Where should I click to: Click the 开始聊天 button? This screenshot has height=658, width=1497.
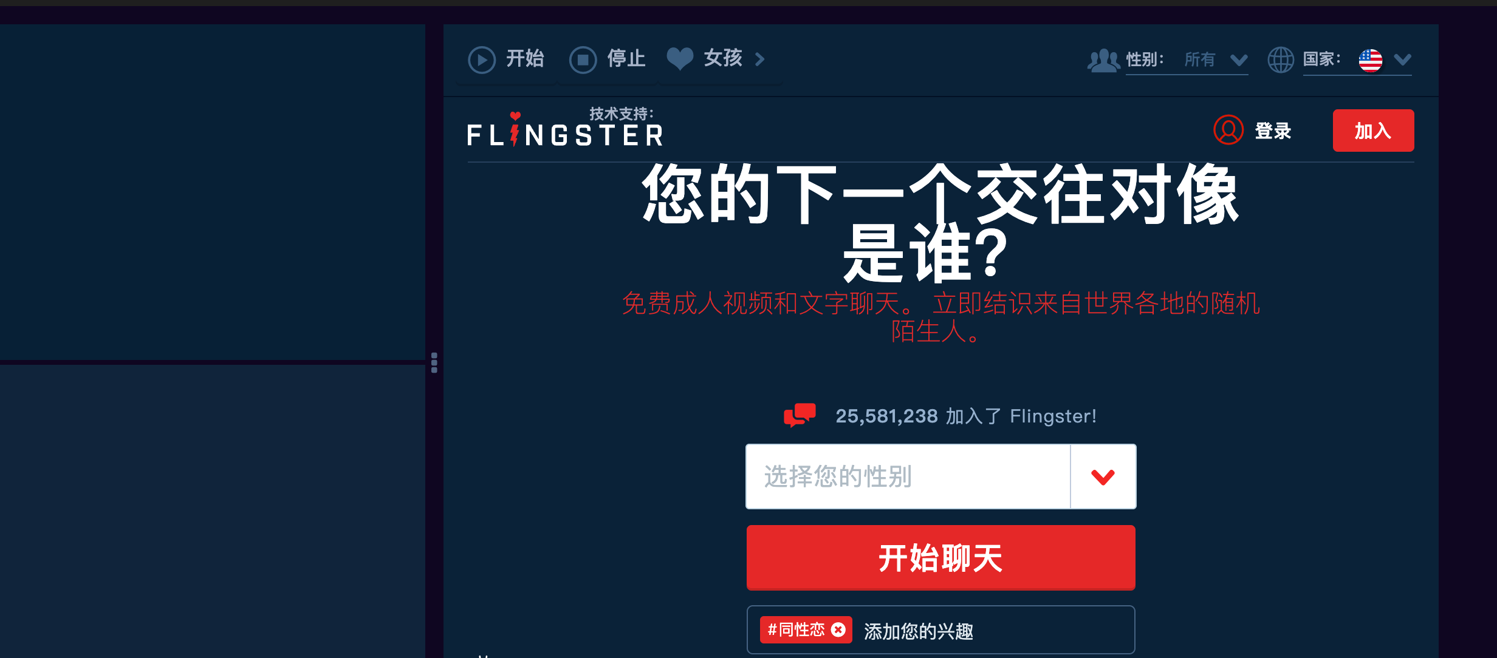940,557
